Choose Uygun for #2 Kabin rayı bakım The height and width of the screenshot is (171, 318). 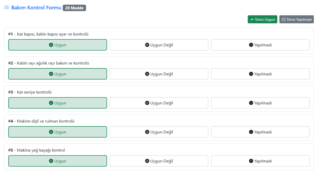(57, 74)
